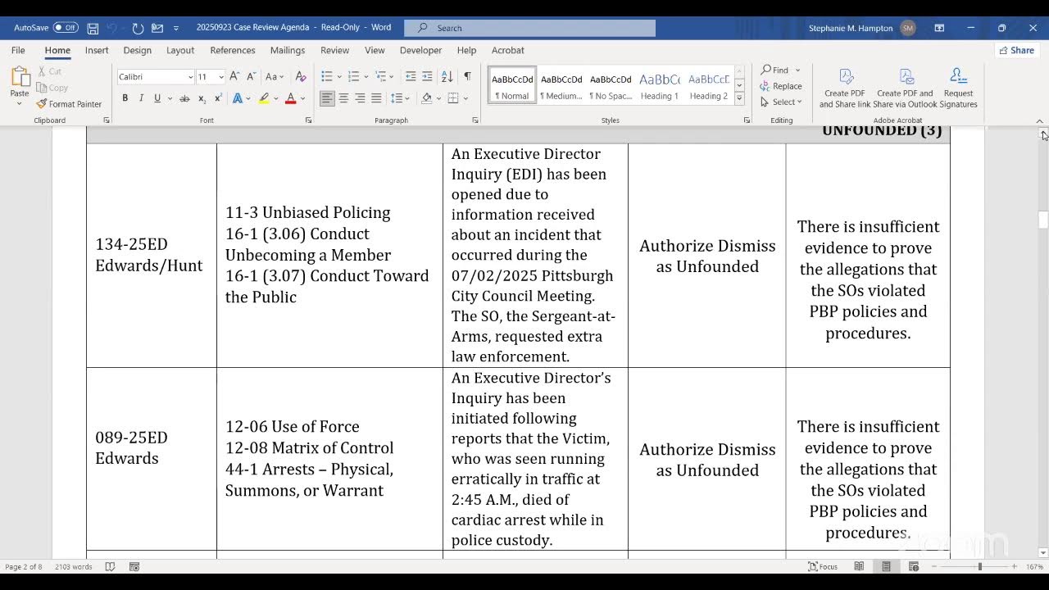The width and height of the screenshot is (1049, 590).
Task: Switch to the Layout tab
Action: tap(180, 50)
